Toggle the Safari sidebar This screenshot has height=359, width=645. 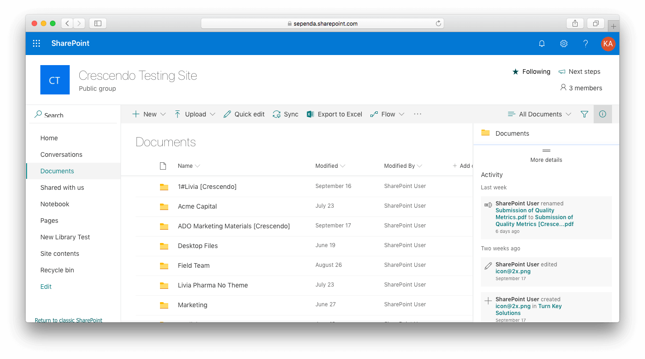[98, 23]
